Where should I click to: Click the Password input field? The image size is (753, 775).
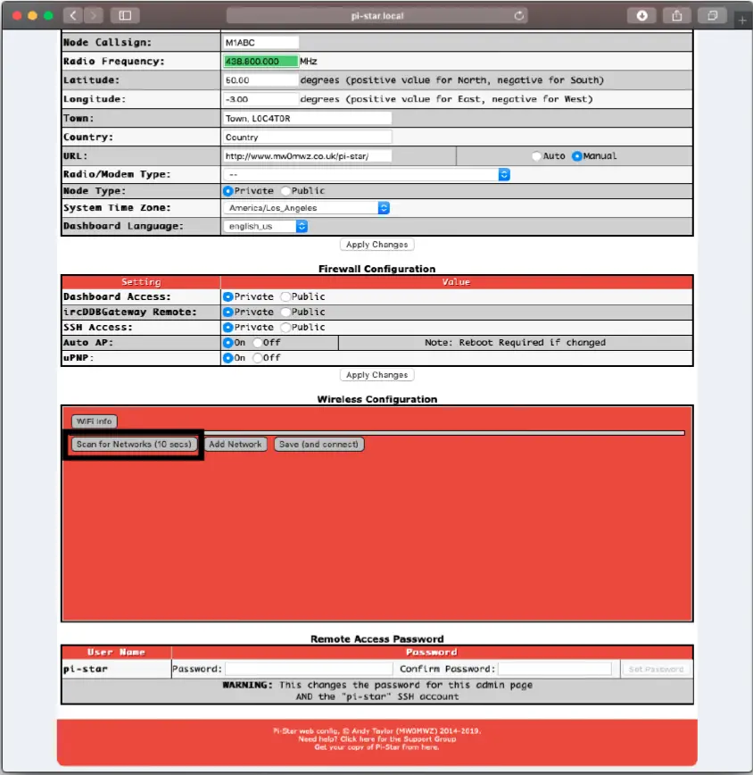coord(309,670)
